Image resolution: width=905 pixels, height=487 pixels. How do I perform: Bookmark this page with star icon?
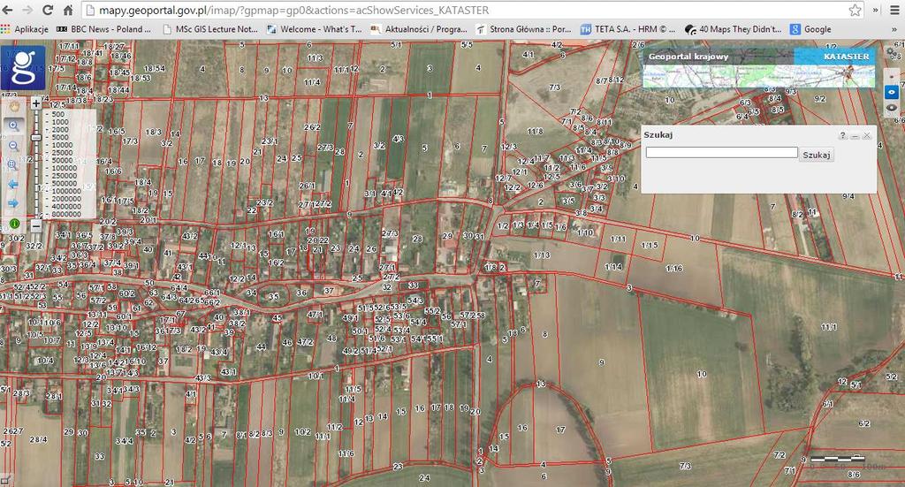(x=855, y=10)
